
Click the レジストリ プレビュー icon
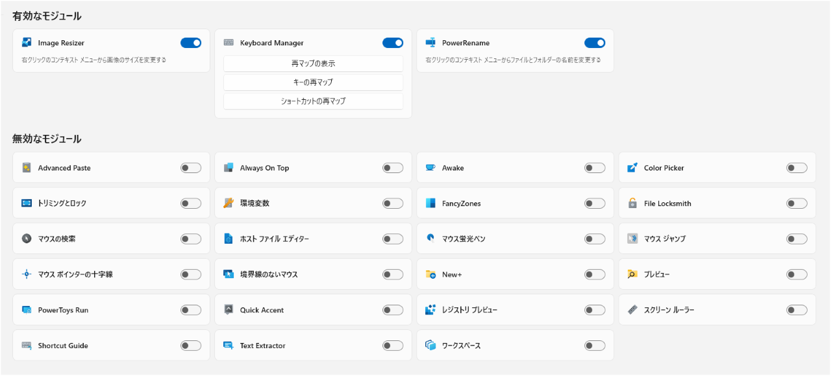[430, 310]
